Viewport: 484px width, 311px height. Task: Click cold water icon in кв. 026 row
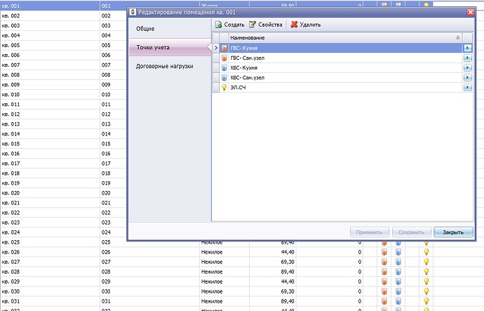[398, 252]
